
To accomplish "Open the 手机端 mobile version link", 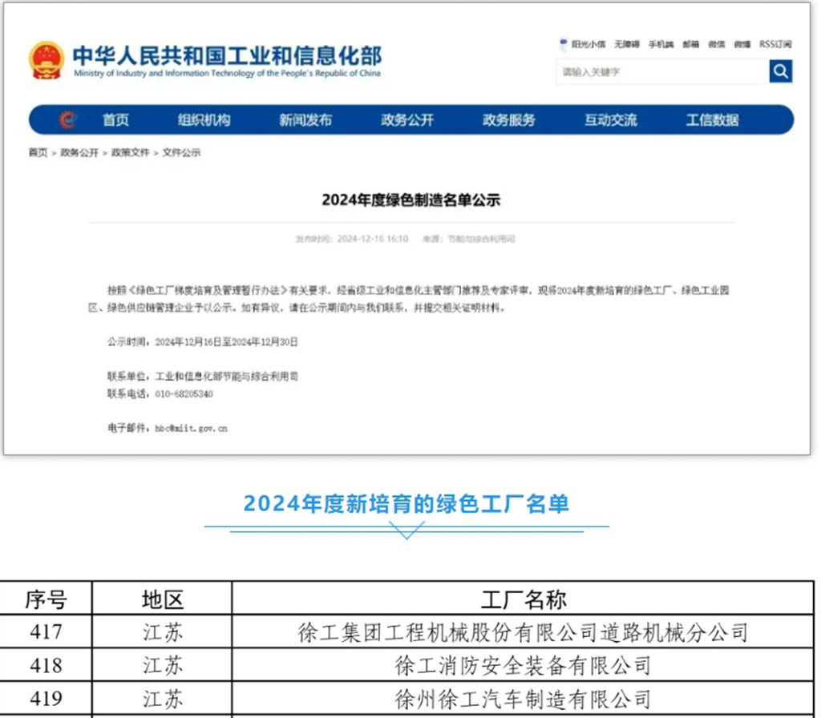I will coord(661,45).
